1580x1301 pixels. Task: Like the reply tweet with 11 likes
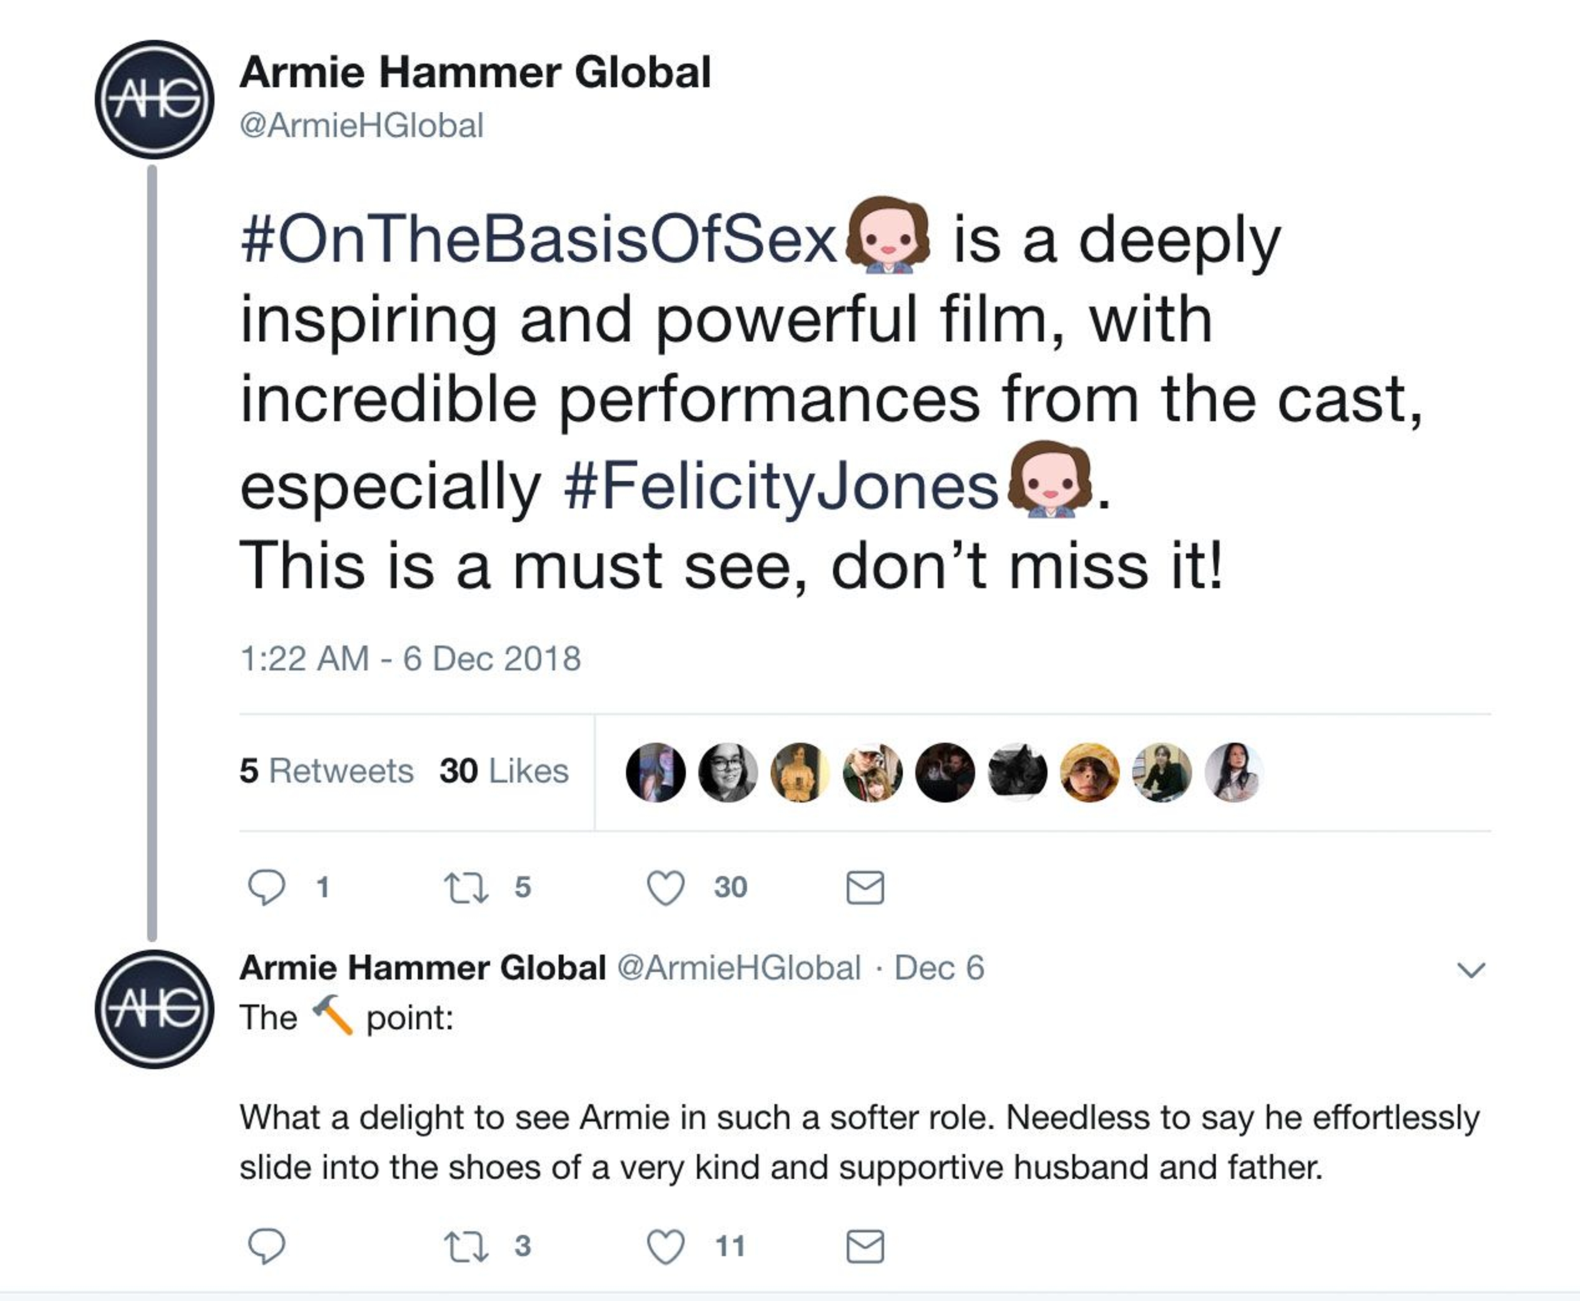pos(665,1246)
